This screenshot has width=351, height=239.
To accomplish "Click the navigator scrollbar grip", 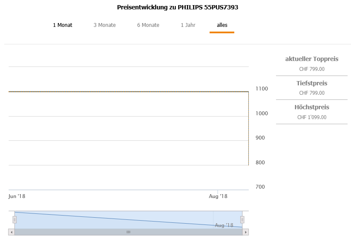I will 128,232.
